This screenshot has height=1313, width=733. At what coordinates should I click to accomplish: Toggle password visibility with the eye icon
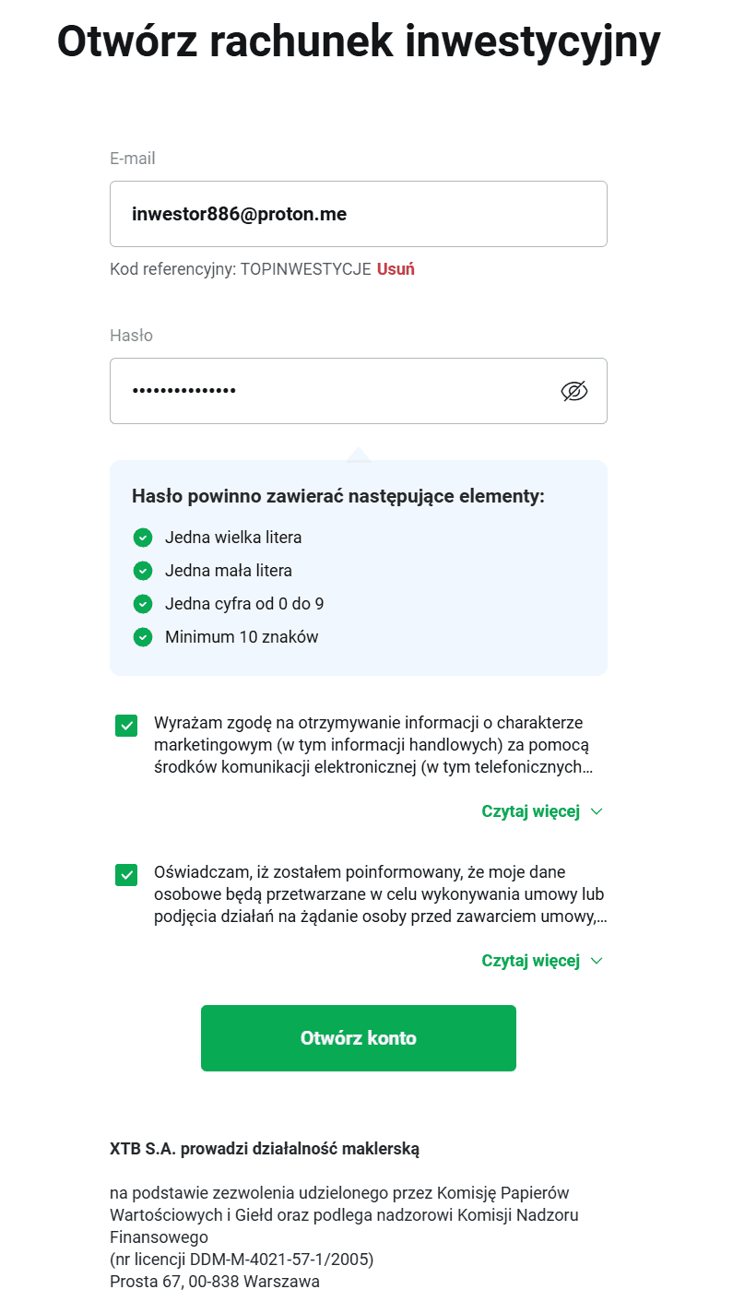[573, 391]
